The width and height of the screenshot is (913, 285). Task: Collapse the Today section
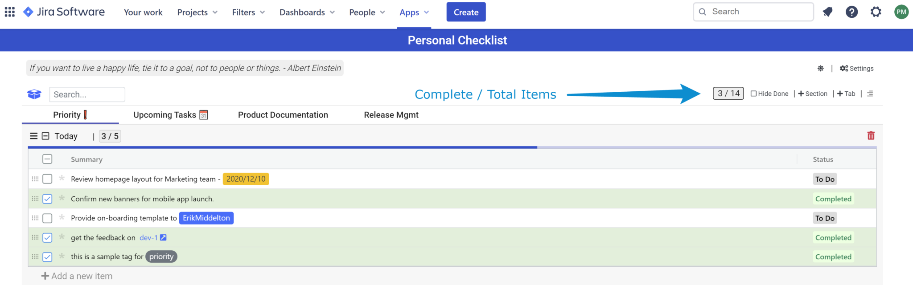click(45, 136)
